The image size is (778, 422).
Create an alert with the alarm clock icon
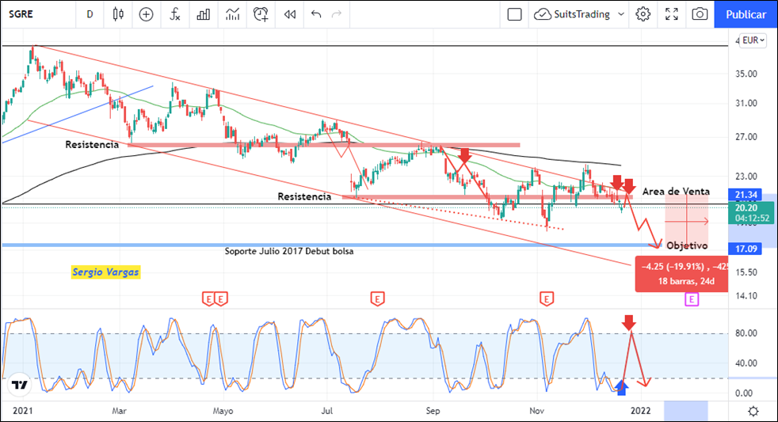[x=261, y=14]
